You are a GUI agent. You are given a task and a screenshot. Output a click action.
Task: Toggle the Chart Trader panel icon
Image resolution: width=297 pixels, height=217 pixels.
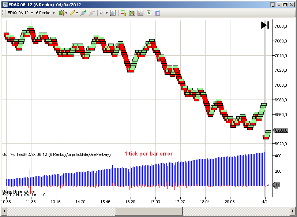click(x=123, y=13)
